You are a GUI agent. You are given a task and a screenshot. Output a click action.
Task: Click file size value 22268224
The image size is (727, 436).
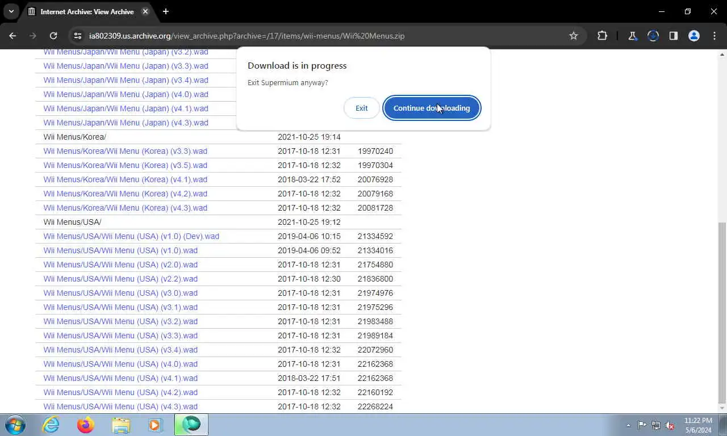click(x=375, y=406)
